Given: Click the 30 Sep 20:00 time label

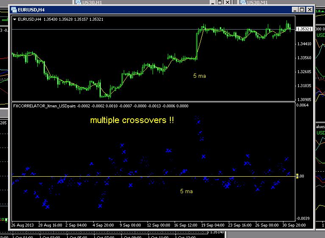Looking at the screenshot, I should coord(294,225).
